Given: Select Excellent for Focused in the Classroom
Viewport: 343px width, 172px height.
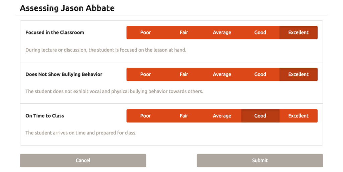Looking at the screenshot, I should [x=298, y=33].
